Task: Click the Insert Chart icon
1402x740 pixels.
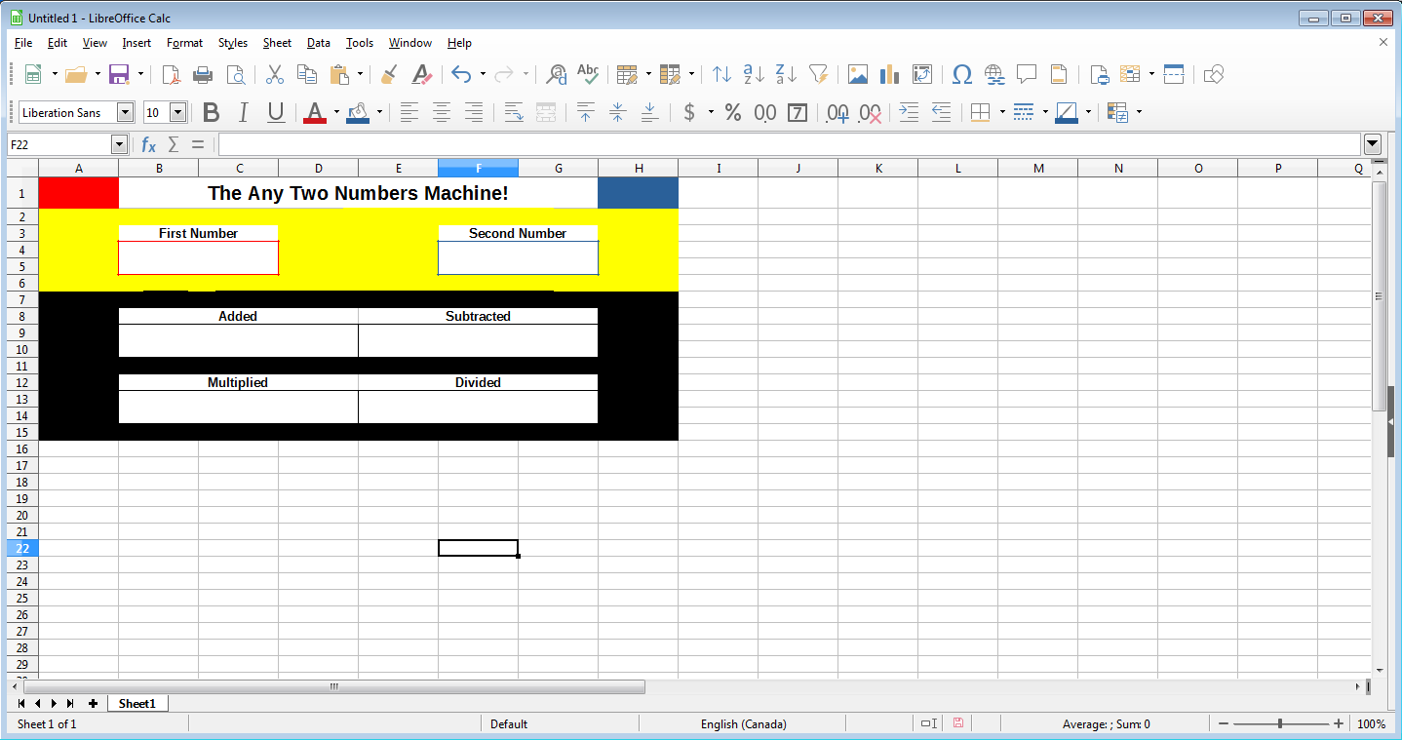Action: [x=888, y=74]
